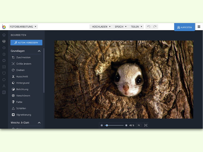Open the Frames square icon in sidebar
Viewport: 203px width, 152px height.
tap(4, 67)
